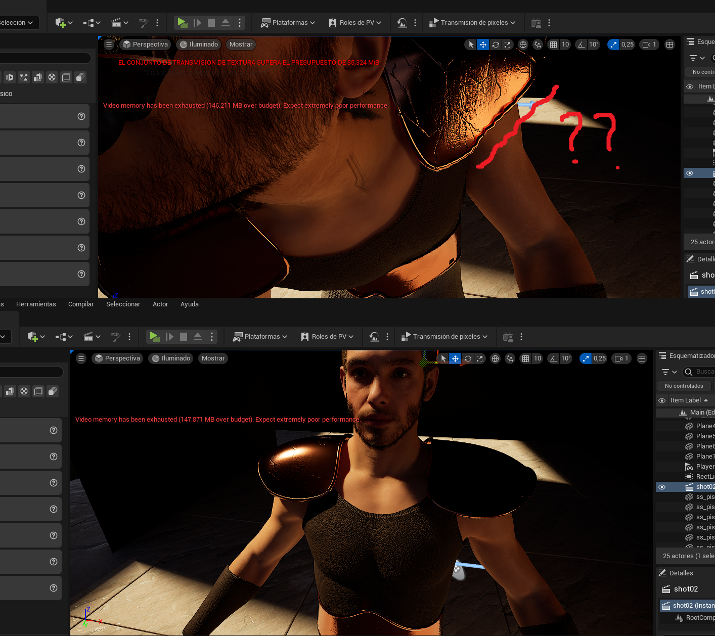The height and width of the screenshot is (636, 715).
Task: Expand the Plataformas dropdown
Action: 287,23
